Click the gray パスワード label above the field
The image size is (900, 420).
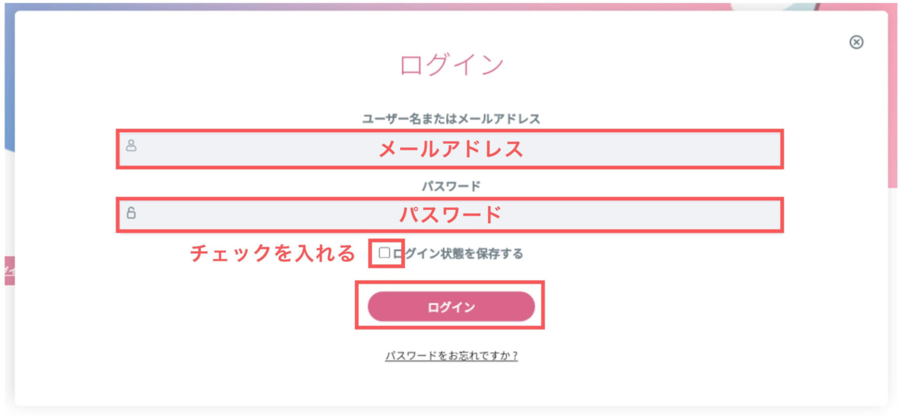point(451,186)
